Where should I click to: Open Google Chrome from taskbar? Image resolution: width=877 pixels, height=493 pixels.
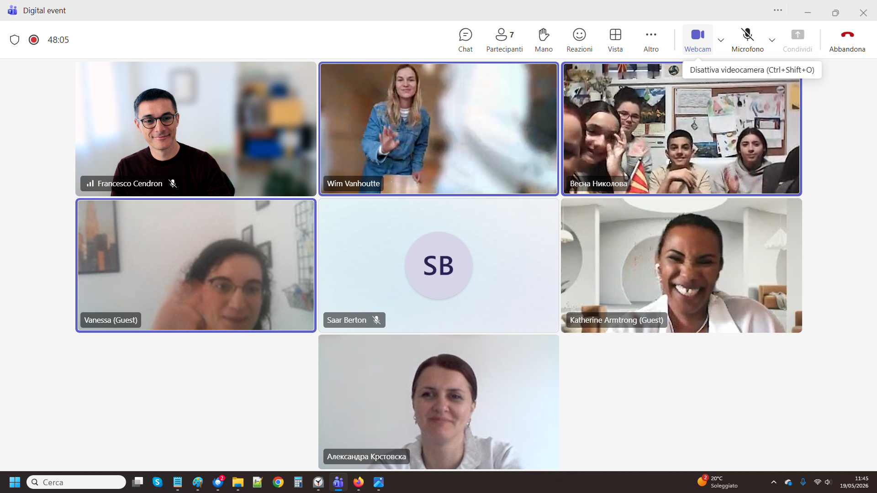click(x=278, y=482)
